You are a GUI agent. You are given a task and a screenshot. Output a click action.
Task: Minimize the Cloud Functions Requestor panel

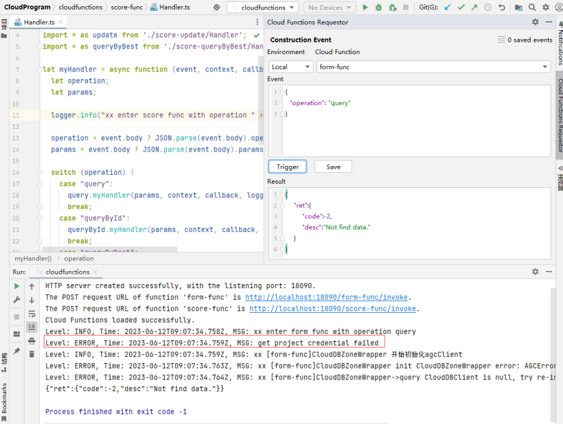(x=549, y=22)
